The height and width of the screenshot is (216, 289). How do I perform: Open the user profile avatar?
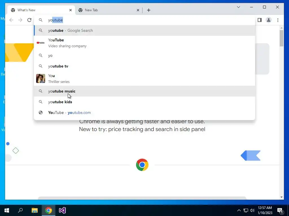coord(269,20)
